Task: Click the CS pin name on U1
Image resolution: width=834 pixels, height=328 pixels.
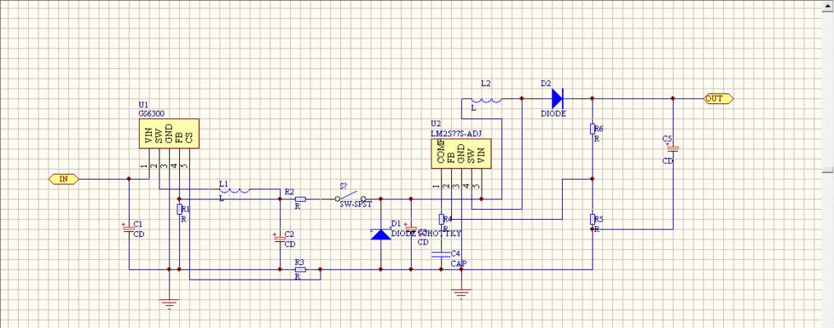Action: click(x=189, y=139)
